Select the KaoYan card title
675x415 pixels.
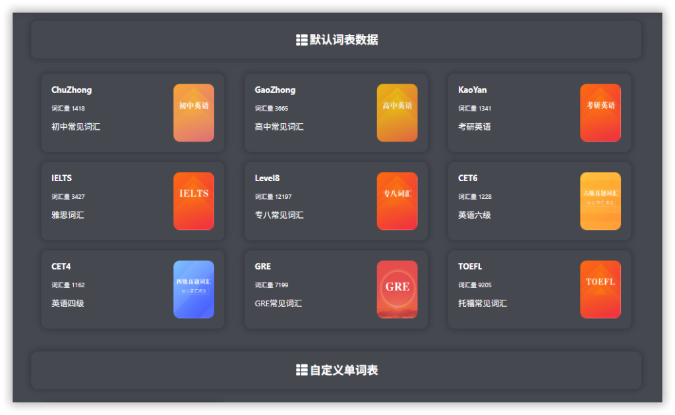point(473,90)
